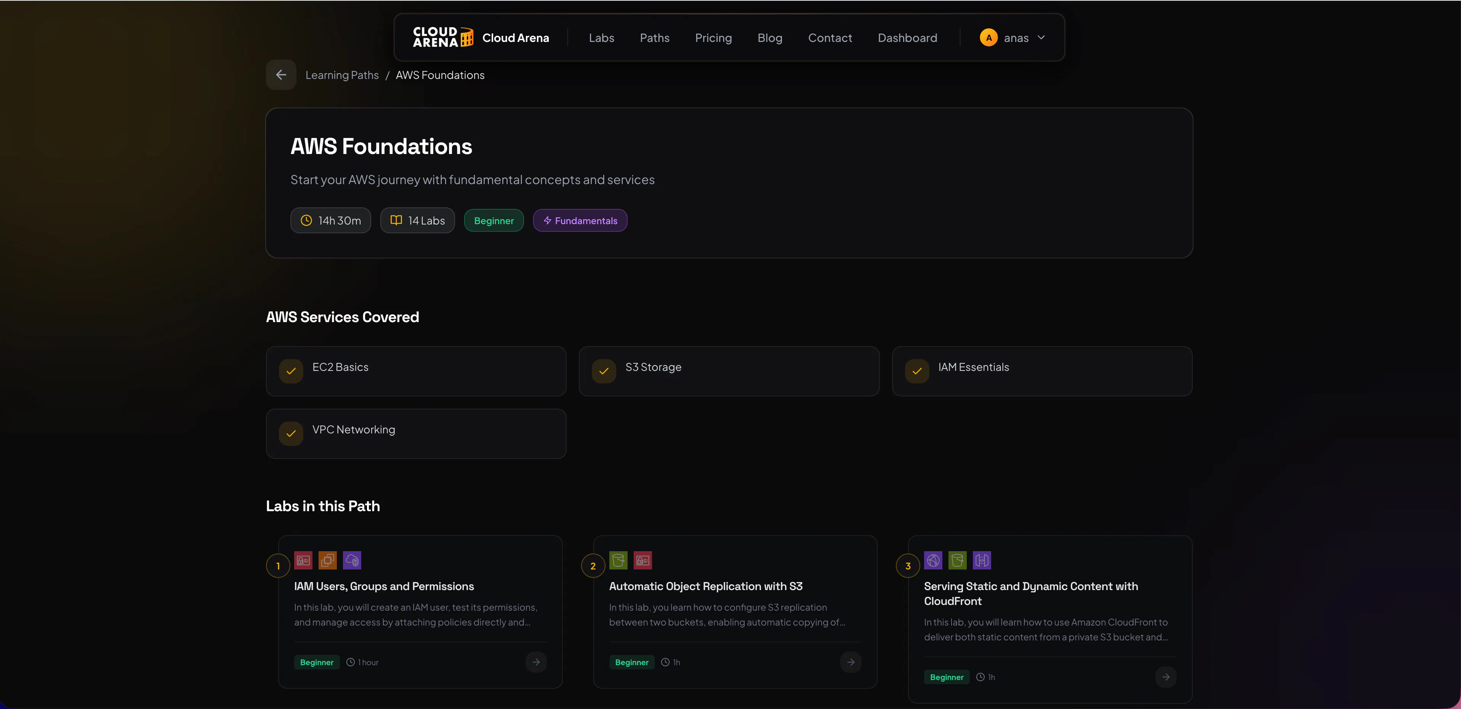
Task: Click the Fundamentals category badge
Action: point(580,221)
